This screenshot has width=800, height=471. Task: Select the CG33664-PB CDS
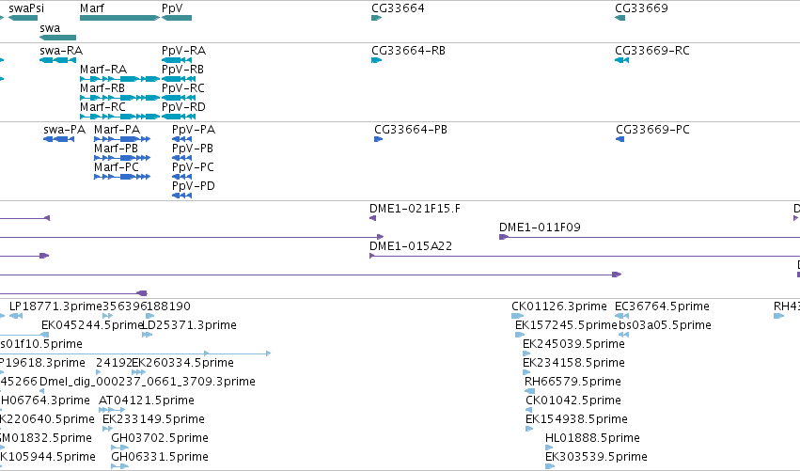379,139
